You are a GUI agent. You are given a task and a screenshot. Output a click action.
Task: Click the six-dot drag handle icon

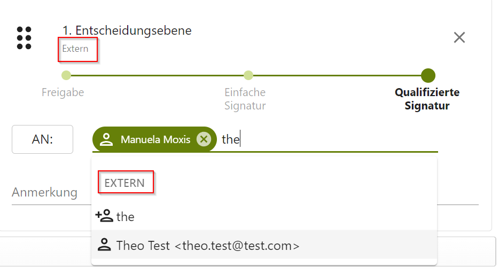coord(24,38)
